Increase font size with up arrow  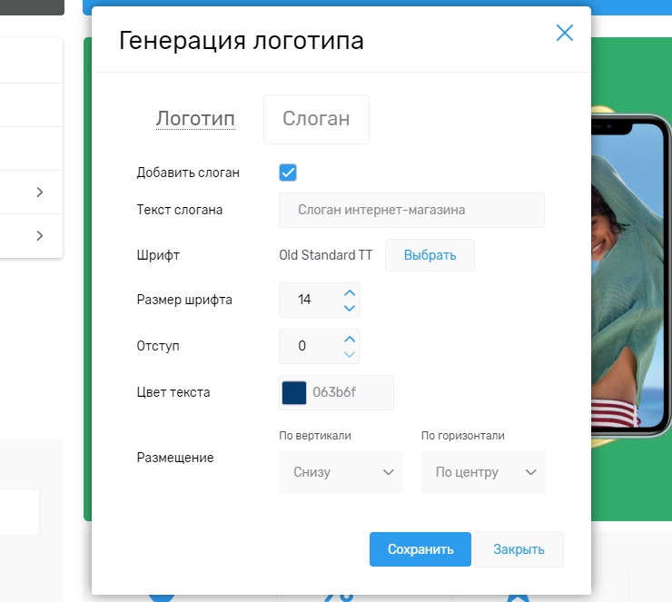(x=350, y=292)
